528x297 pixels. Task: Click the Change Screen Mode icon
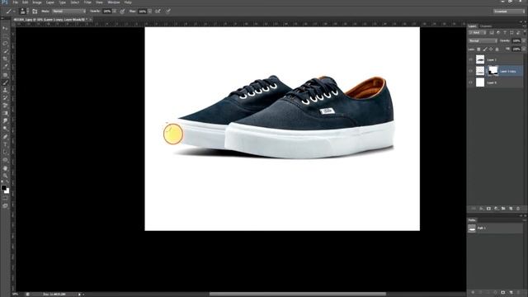pos(5,205)
